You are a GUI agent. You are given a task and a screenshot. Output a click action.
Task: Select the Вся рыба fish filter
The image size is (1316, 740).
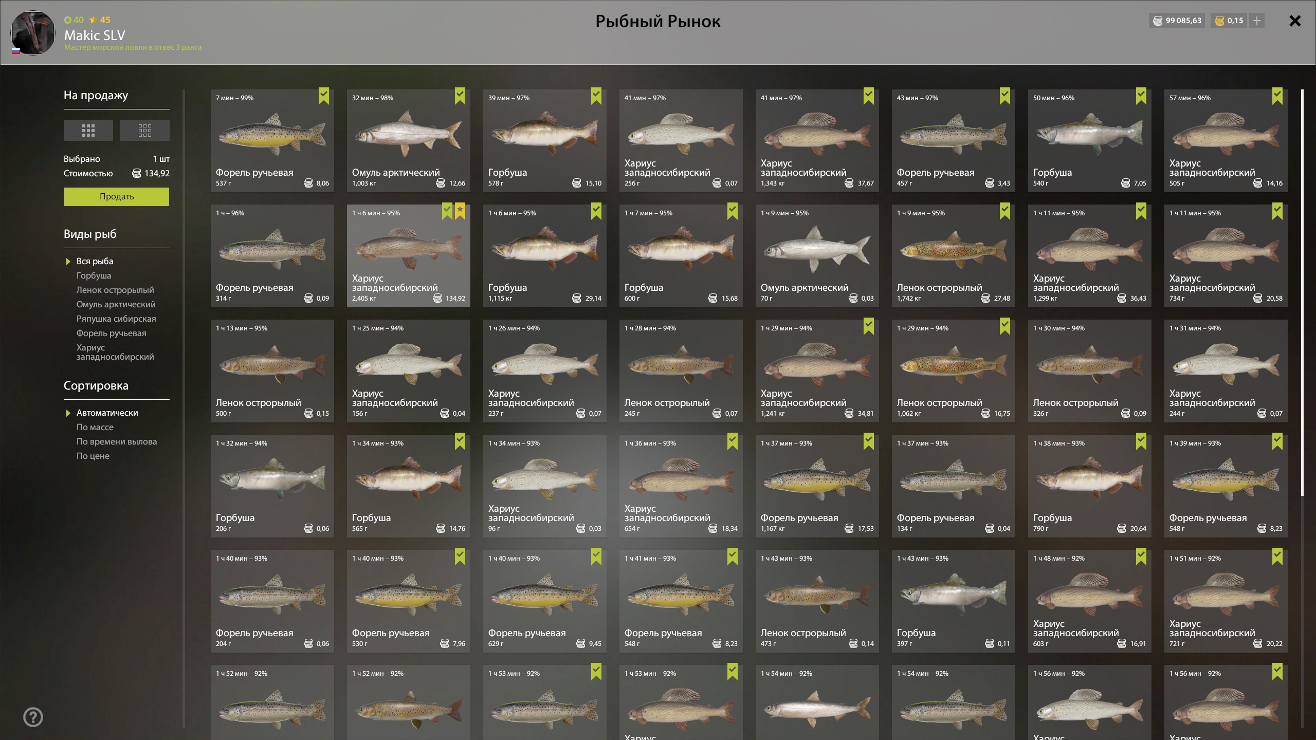pos(95,261)
